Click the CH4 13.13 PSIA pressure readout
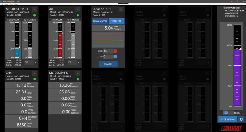The height and width of the screenshot is (132, 246). [22, 85]
